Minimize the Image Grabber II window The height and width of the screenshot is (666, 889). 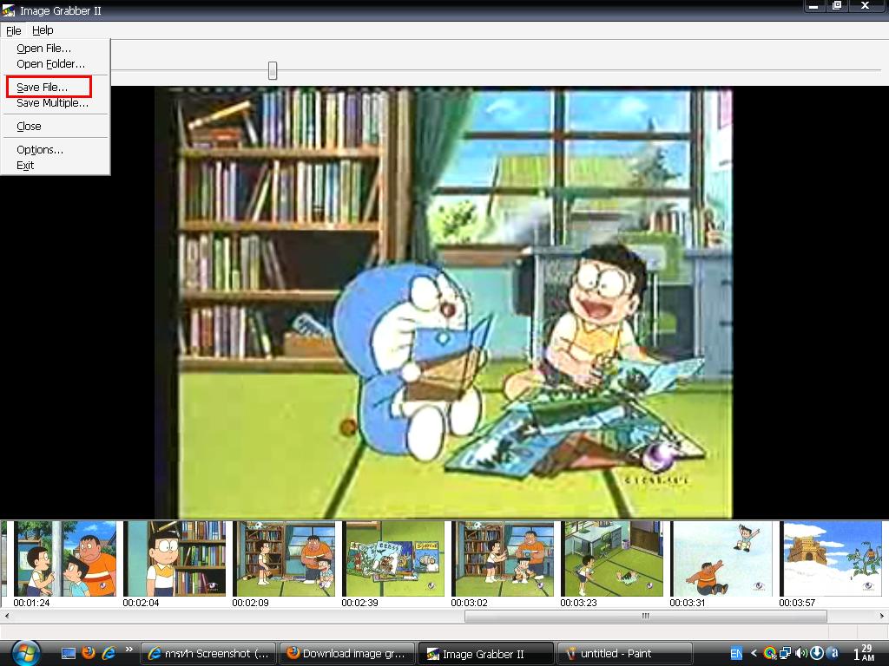(813, 6)
